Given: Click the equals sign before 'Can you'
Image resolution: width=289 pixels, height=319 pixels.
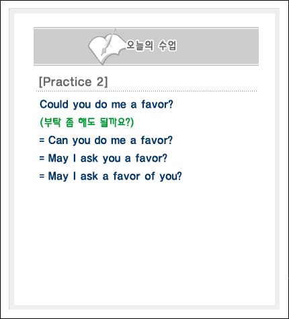Looking at the screenshot, I should coord(42,141).
